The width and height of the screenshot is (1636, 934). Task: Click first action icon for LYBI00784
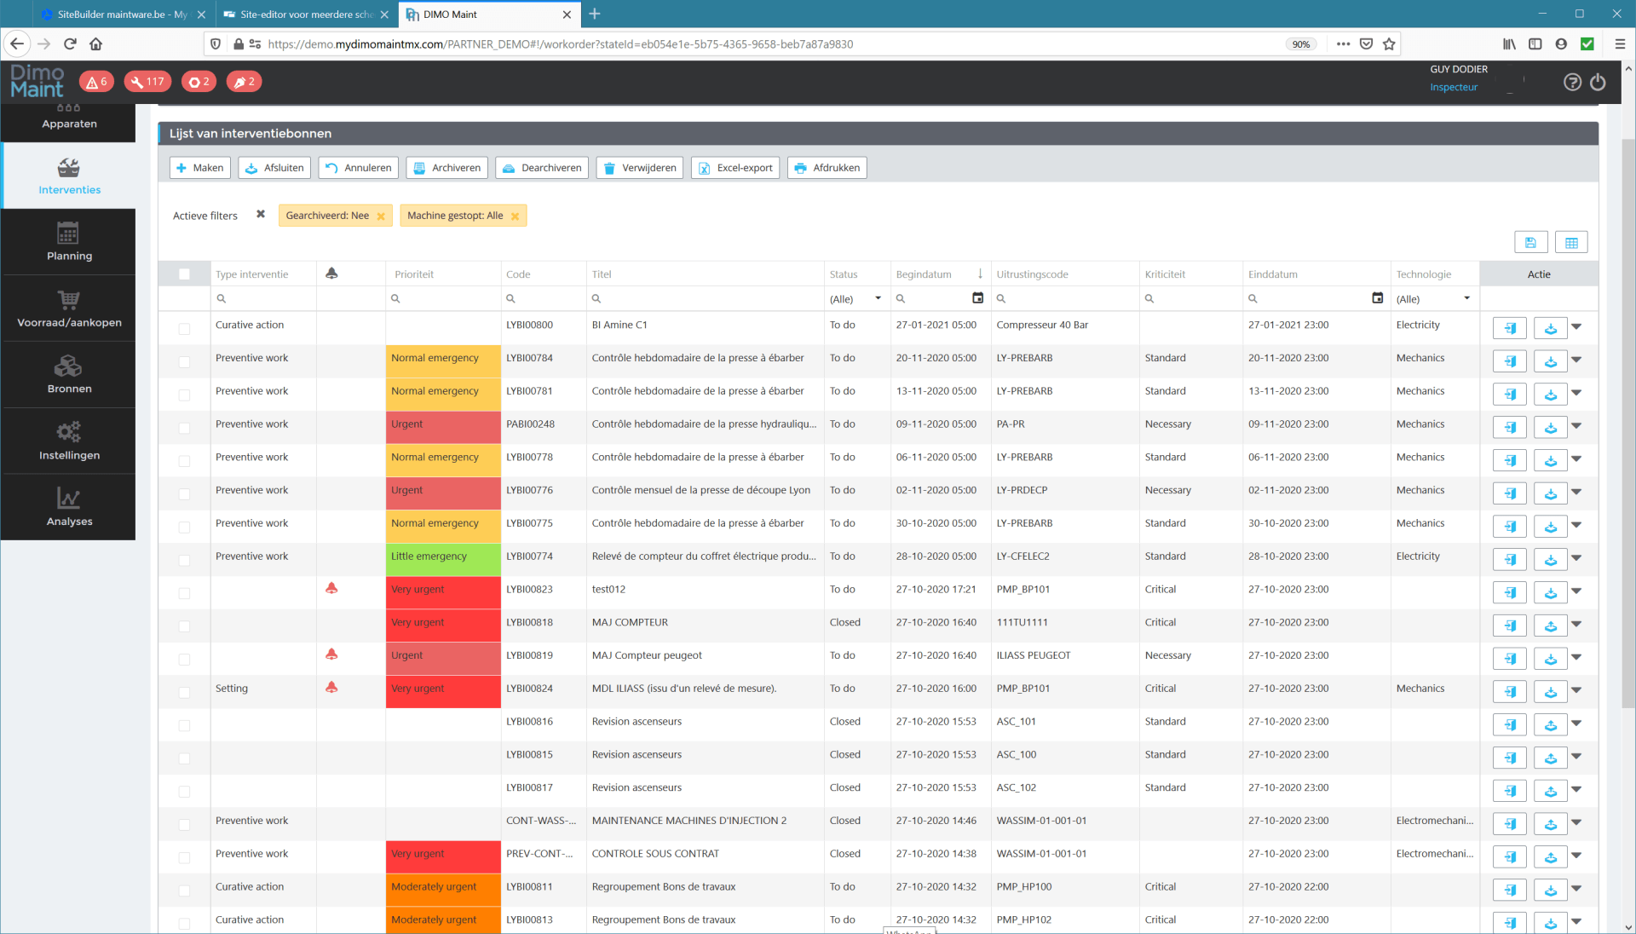[x=1510, y=360]
